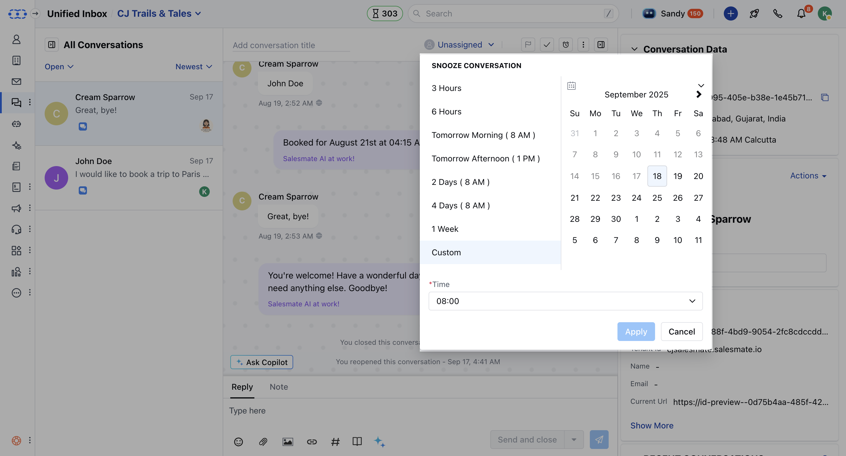Click the calendar icon above date picker

coord(571,86)
